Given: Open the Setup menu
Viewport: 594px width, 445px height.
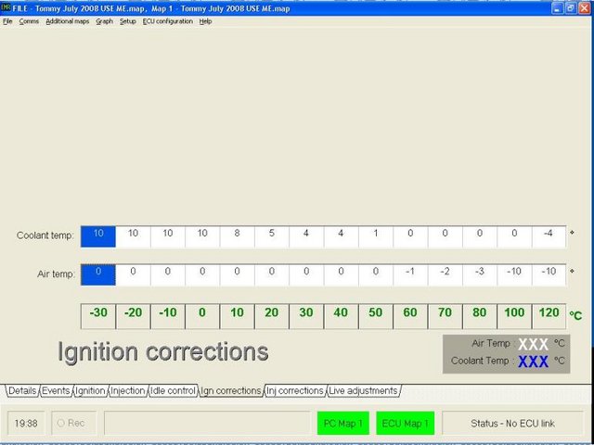Looking at the screenshot, I should tap(128, 21).
